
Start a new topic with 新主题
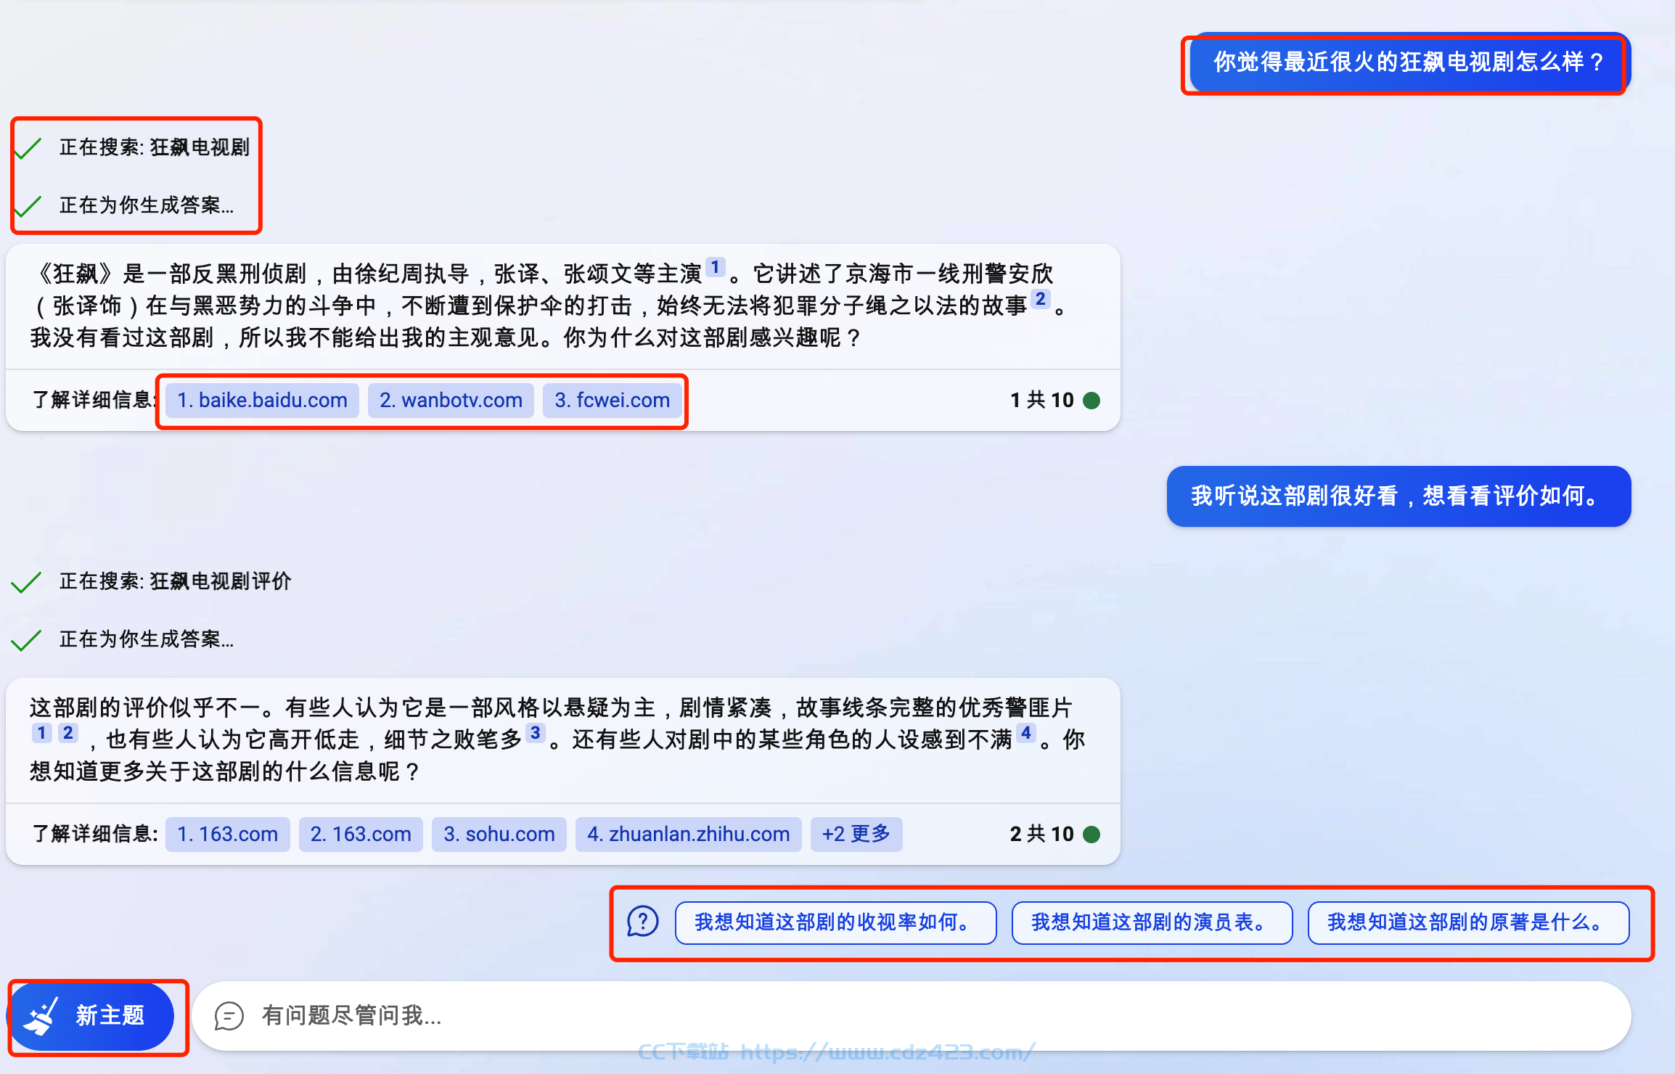pyautogui.click(x=91, y=1016)
